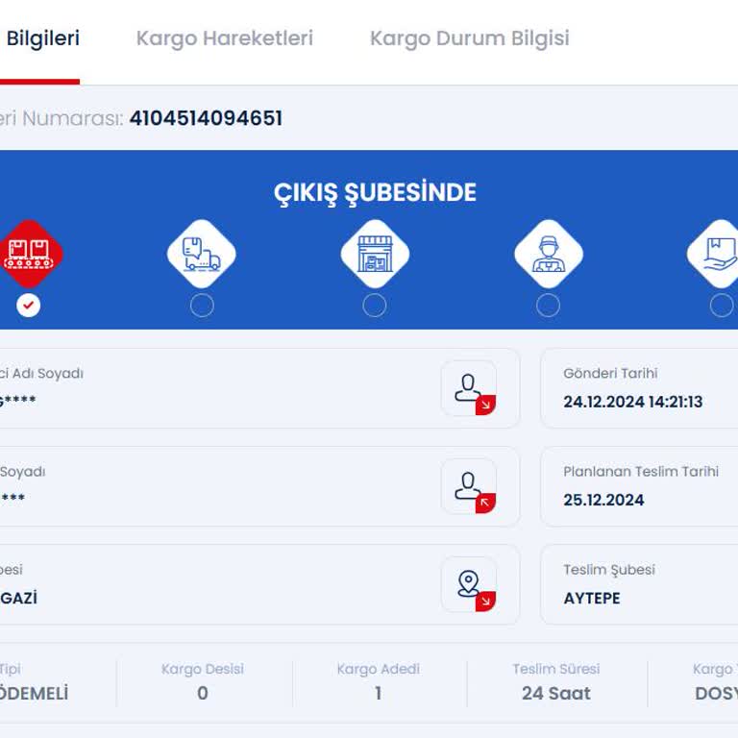The image size is (738, 738).
Task: Click the empty status circle under truck icon
Action: pyautogui.click(x=202, y=306)
